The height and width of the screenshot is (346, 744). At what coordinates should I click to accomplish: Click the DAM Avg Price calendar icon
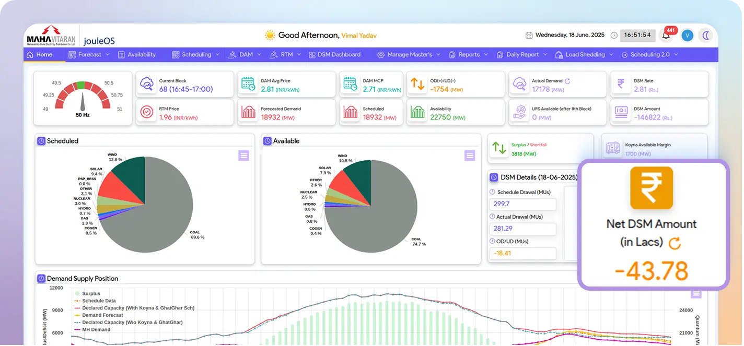pyautogui.click(x=249, y=84)
